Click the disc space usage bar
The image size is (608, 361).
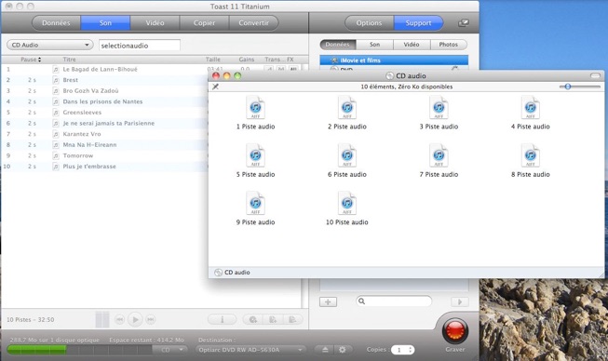point(79,350)
